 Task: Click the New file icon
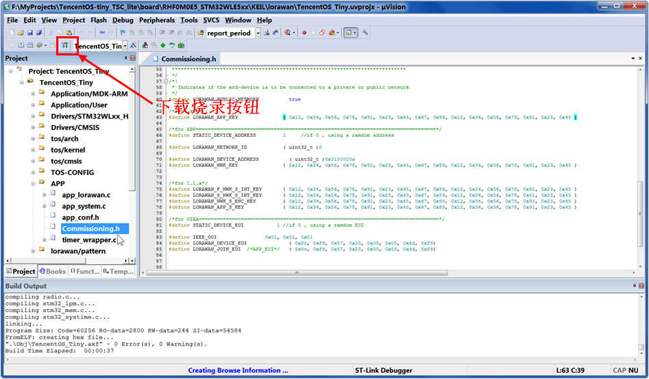point(12,33)
